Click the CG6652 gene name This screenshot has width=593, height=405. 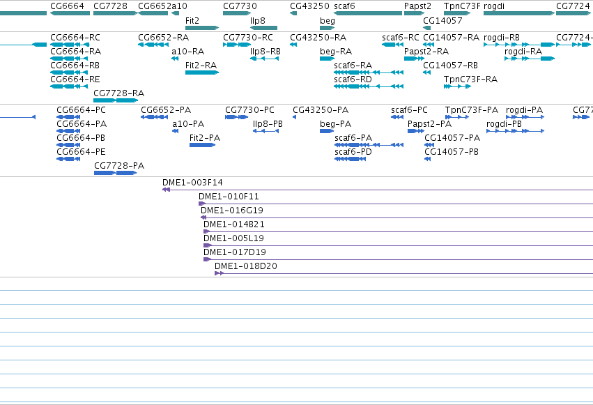[155, 6]
